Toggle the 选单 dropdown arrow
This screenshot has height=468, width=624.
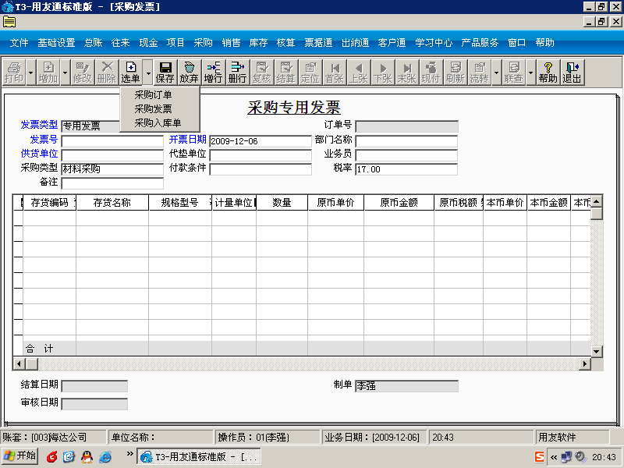pyautogui.click(x=147, y=72)
